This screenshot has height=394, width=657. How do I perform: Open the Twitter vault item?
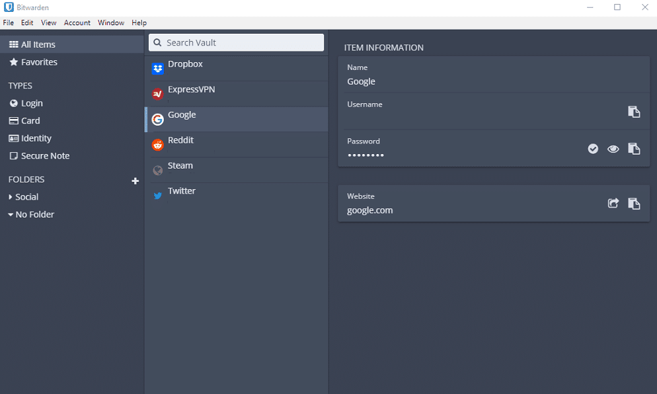tap(237, 196)
